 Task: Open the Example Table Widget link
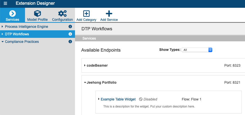[x=118, y=99]
